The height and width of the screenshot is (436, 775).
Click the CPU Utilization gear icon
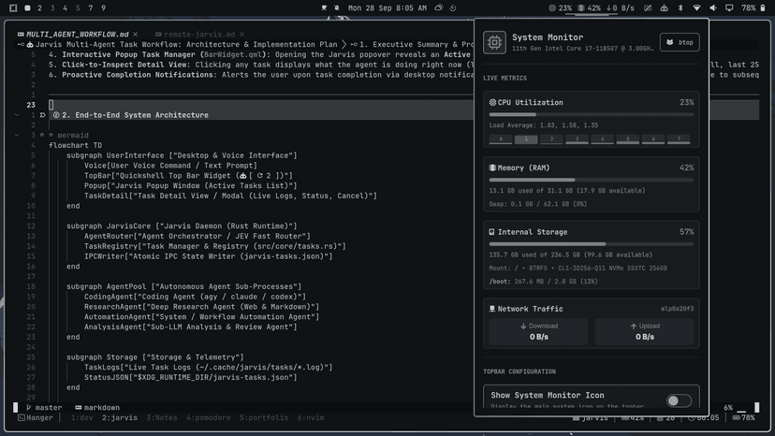tap(492, 102)
